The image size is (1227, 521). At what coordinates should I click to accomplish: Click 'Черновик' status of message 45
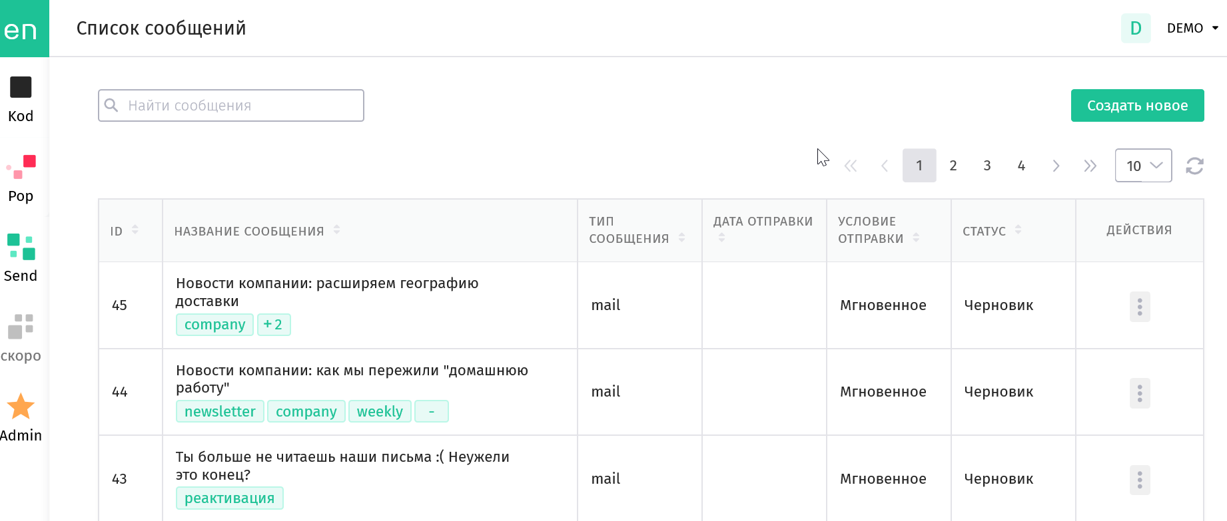click(999, 305)
